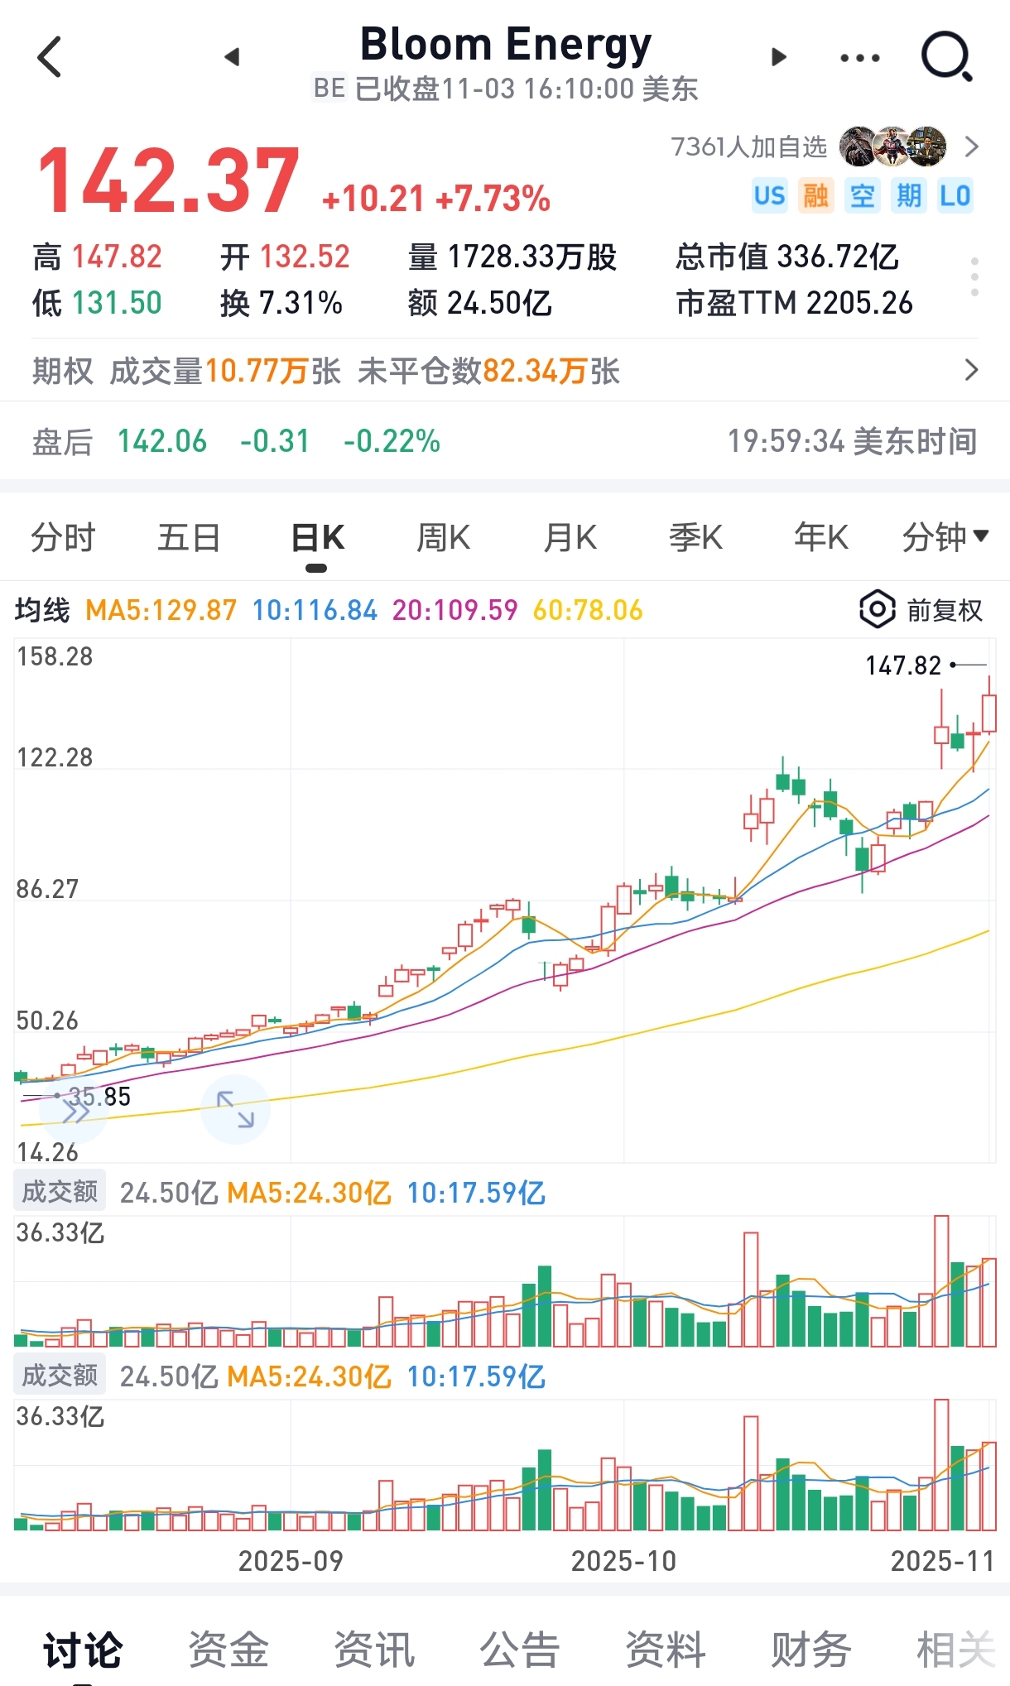Tap 未平仓数82.34万张 open interest
This screenshot has height=1686, width=1010.
(488, 371)
